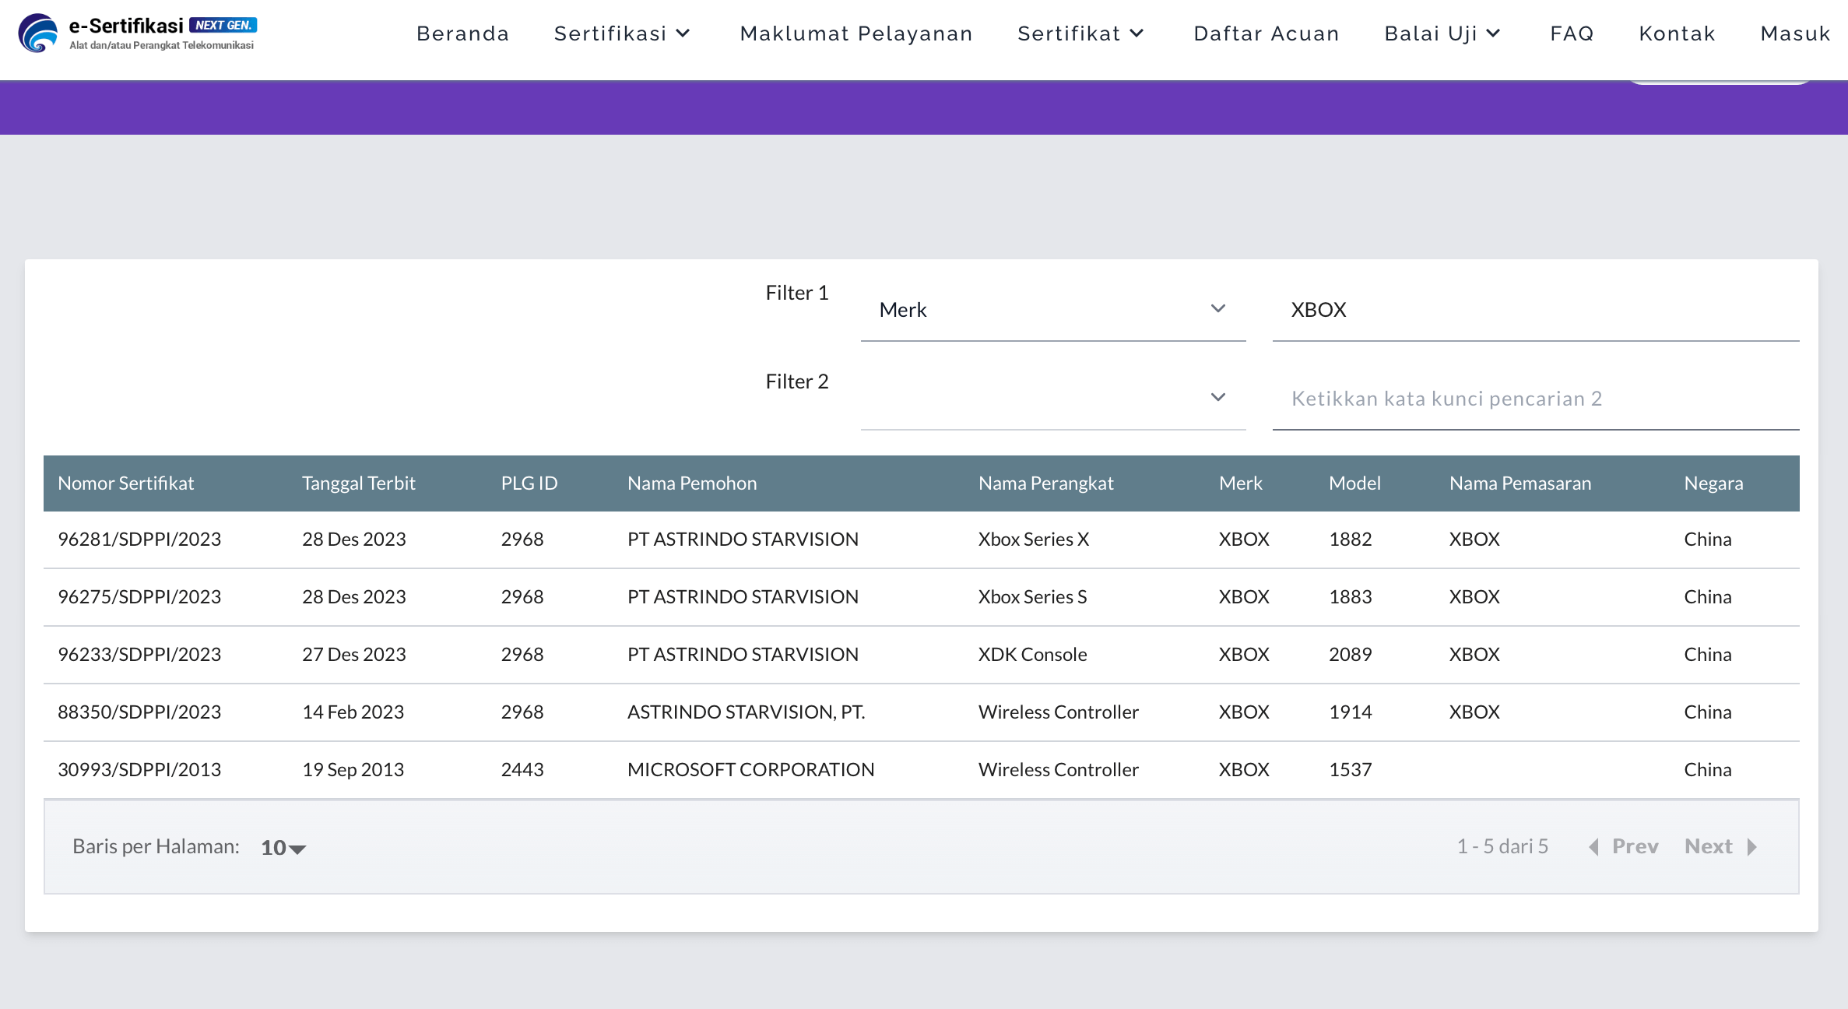Open the FAQ page

tap(1572, 33)
